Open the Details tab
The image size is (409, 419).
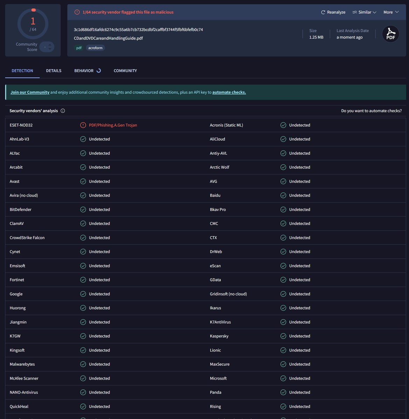click(x=54, y=71)
